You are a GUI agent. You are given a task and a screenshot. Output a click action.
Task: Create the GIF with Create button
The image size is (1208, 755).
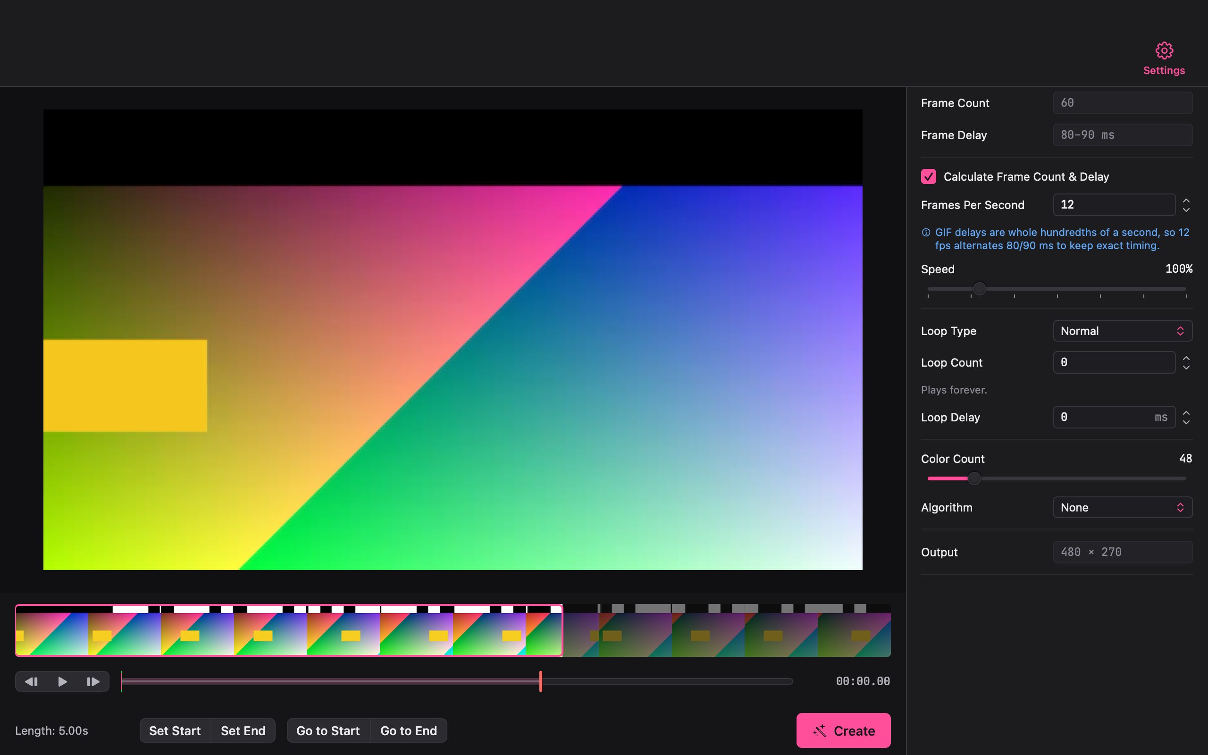click(843, 730)
